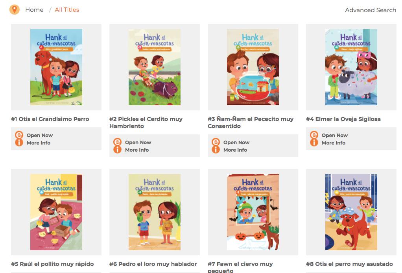The image size is (402, 273).
Task: Click the 'e' icon for Pickles el Cerdito
Action: (118, 142)
